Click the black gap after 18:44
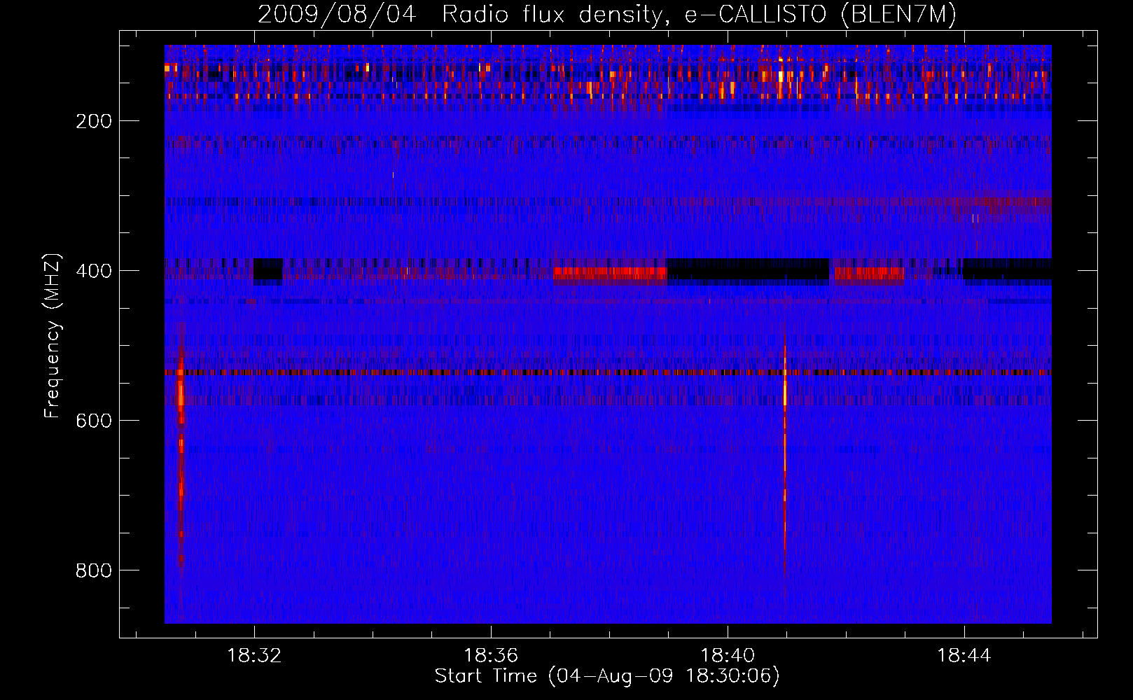 point(1007,269)
